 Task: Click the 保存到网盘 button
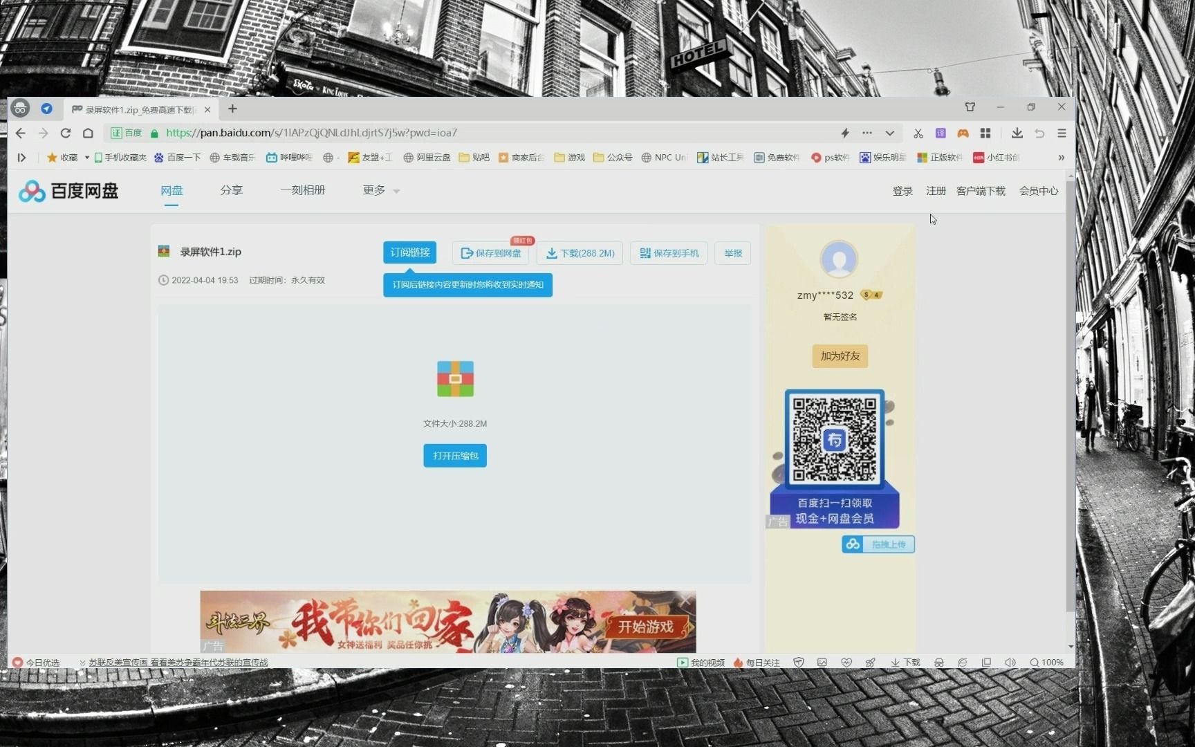491,253
